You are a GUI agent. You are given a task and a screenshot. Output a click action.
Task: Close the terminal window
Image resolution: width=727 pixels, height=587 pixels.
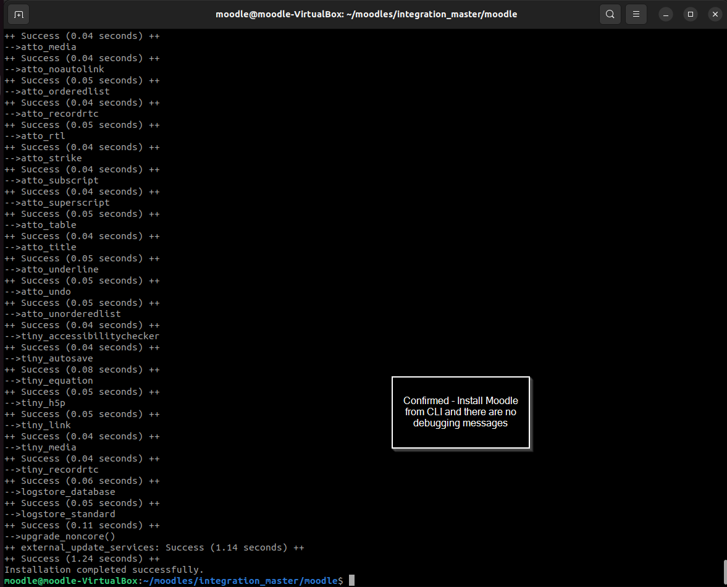(x=715, y=14)
